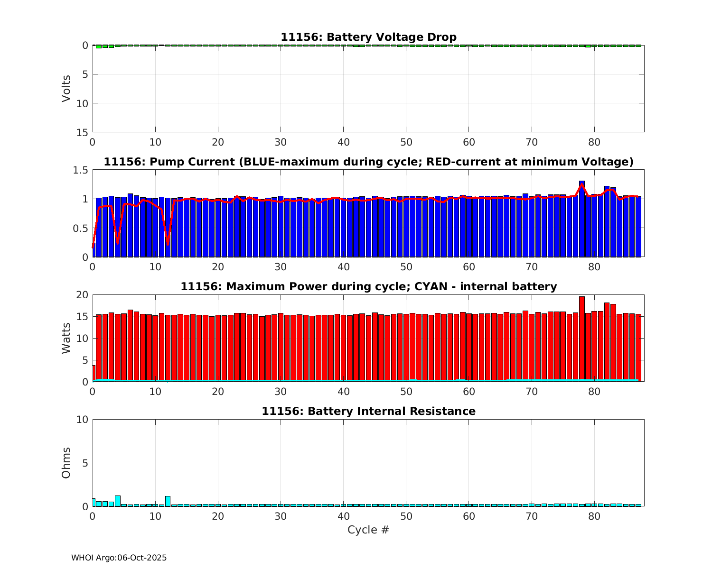Click the Cycle # x-axis label
The image size is (712, 569).
(x=368, y=530)
